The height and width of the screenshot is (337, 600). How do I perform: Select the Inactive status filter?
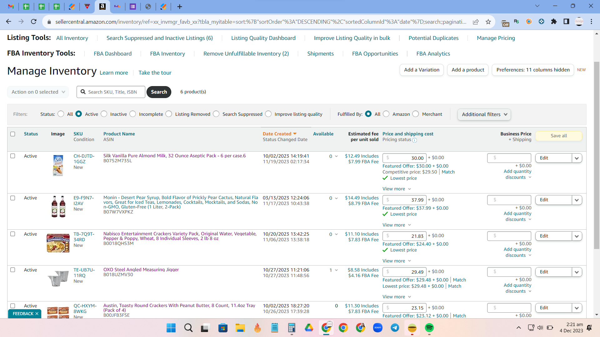tap(104, 114)
